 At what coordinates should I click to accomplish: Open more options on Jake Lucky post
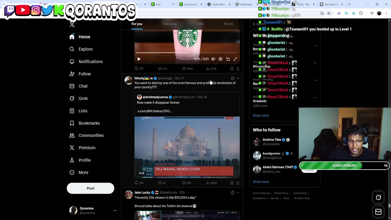pyautogui.click(x=238, y=193)
